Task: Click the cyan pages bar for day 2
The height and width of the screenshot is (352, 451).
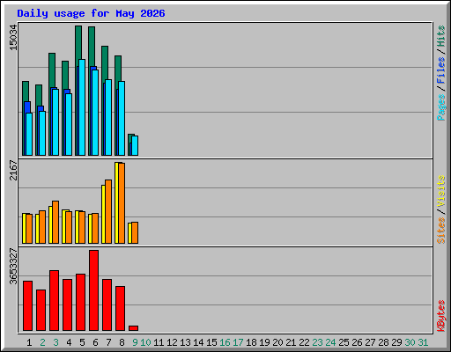Action: click(42, 133)
